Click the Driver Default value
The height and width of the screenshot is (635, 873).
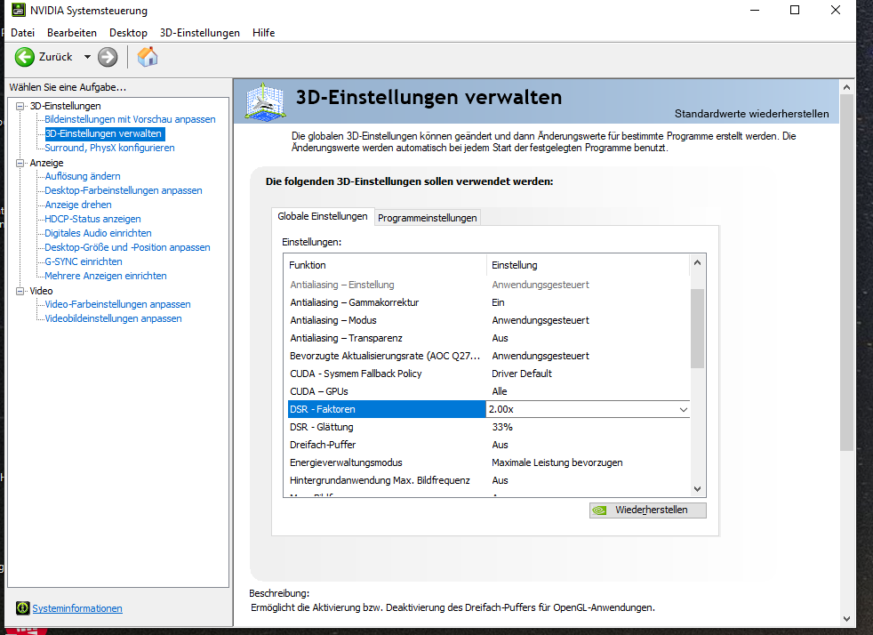522,374
